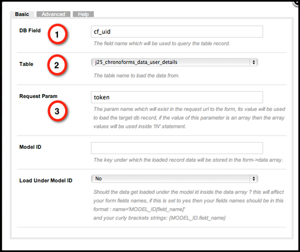The width and height of the screenshot is (300, 252).
Task: Switch to the Advanced tab
Action: [54, 14]
